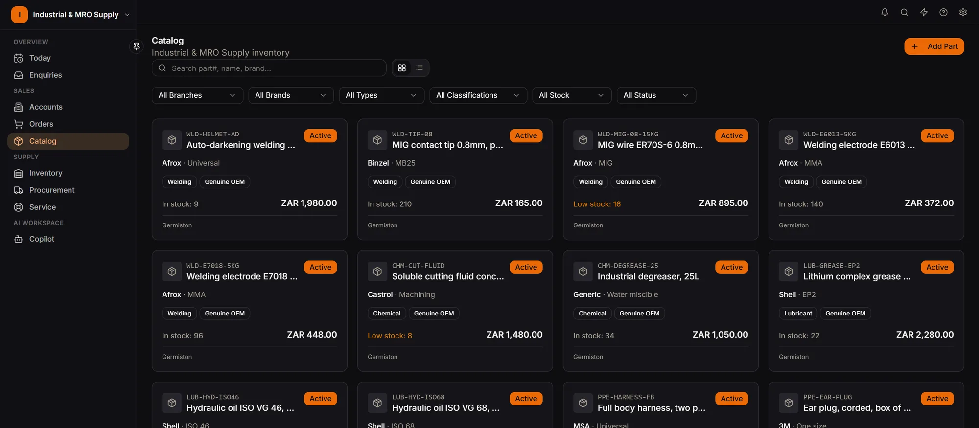Expand the All Branches filter
Viewport: 979px width, 428px height.
(197, 95)
